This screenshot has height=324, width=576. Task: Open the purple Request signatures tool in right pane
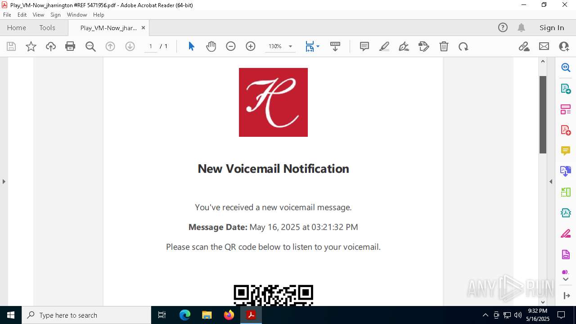(x=566, y=255)
